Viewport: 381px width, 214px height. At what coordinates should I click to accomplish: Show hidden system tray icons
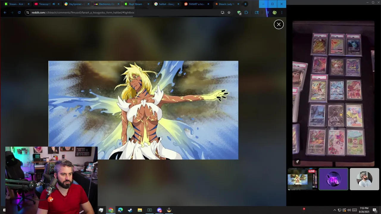coord(335,210)
